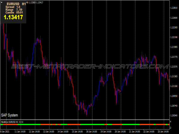Click the indicator scale value 4
Screen dimensions: 179x134
171,122
